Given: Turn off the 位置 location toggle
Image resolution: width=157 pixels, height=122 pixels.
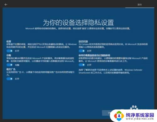Looking at the screenshot, I should coord(9,51).
